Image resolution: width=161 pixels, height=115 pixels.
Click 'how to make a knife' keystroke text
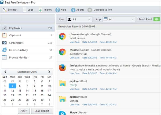pos(95,70)
